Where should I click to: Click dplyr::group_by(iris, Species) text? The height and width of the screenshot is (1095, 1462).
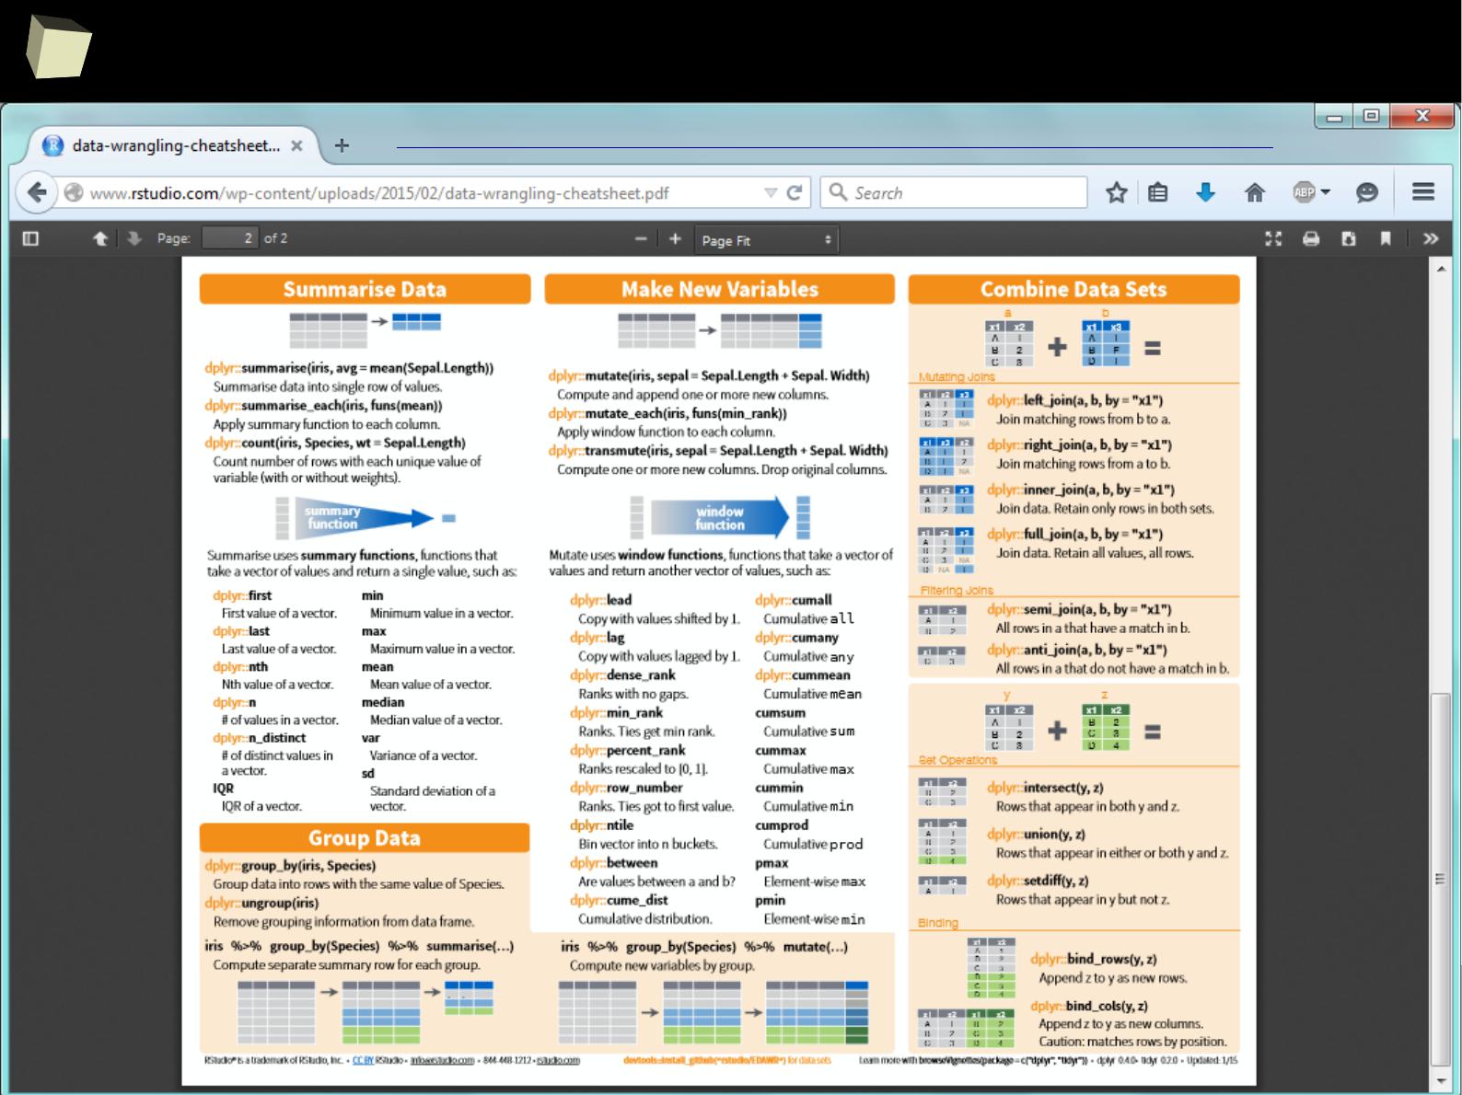[290, 865]
